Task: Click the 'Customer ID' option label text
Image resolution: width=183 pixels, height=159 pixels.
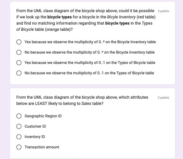Action: point(35,126)
